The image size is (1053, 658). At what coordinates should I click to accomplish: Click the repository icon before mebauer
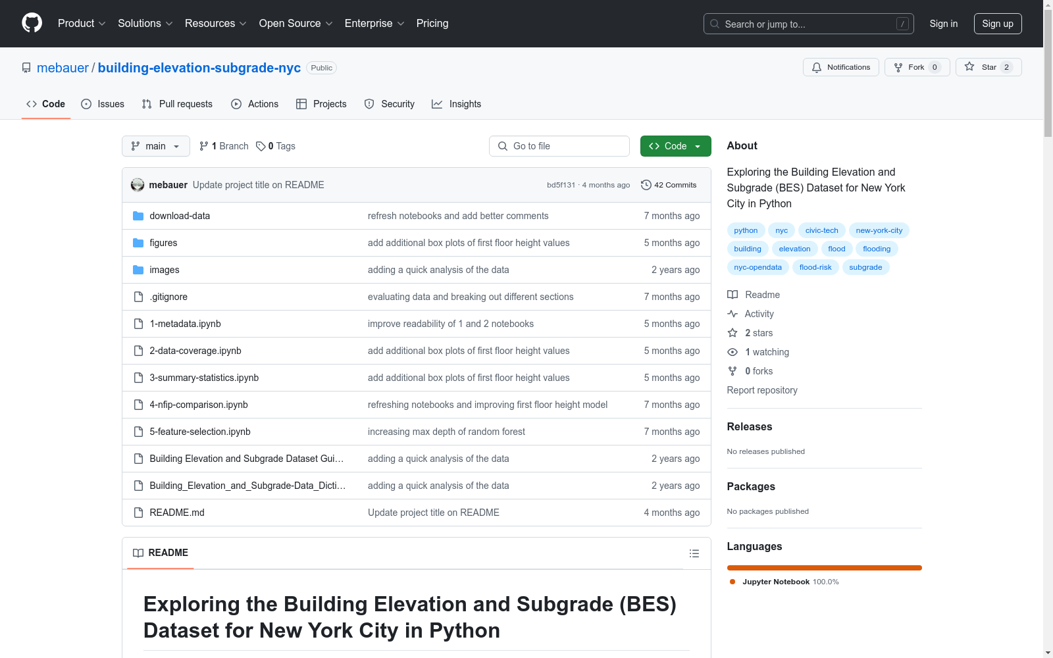(26, 68)
